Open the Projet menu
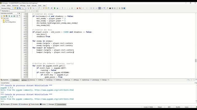This screenshot has width=197, height=110. pyautogui.click(x=29, y=5)
